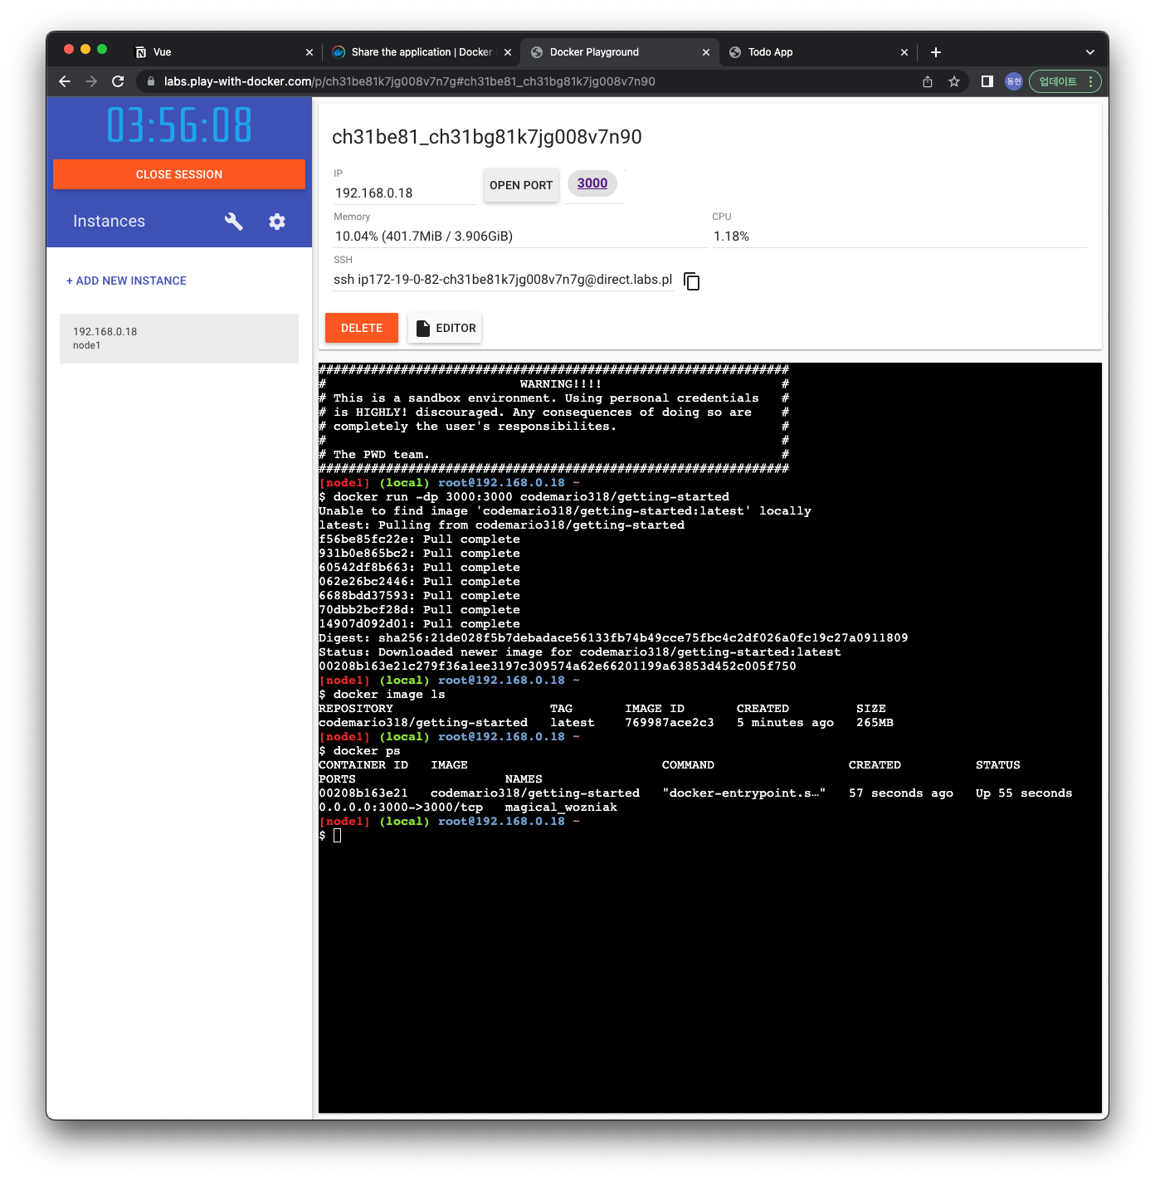This screenshot has height=1181, width=1155.
Task: Click the SSH command text field
Action: [503, 280]
